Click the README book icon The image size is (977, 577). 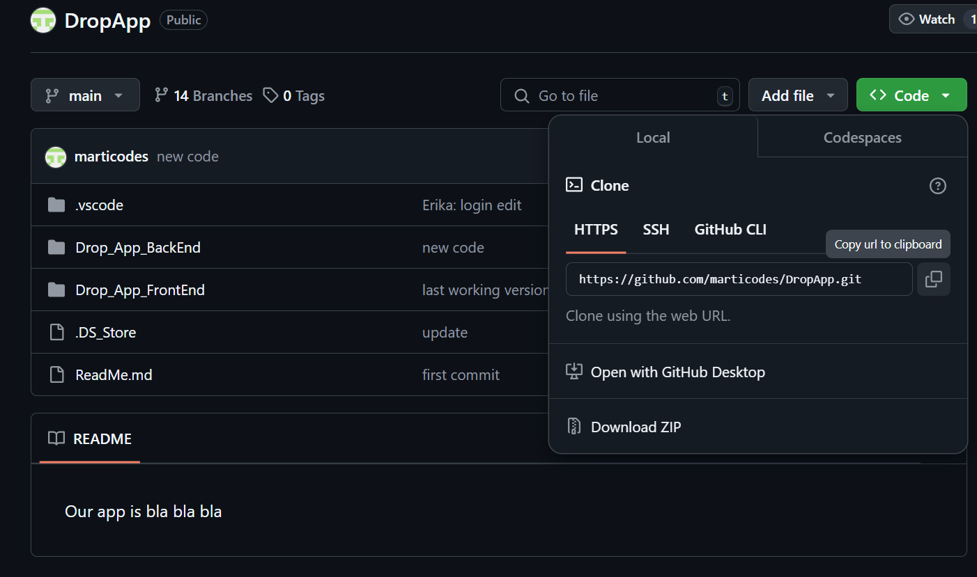(x=56, y=438)
